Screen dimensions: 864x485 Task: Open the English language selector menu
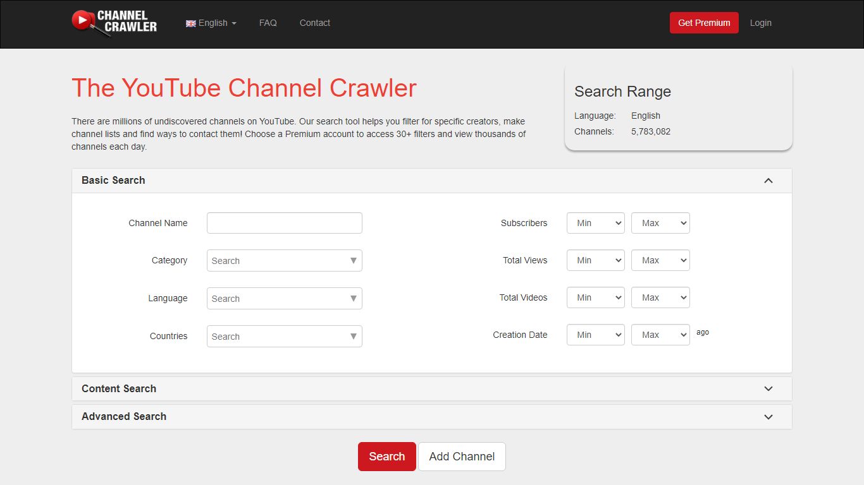tap(211, 23)
